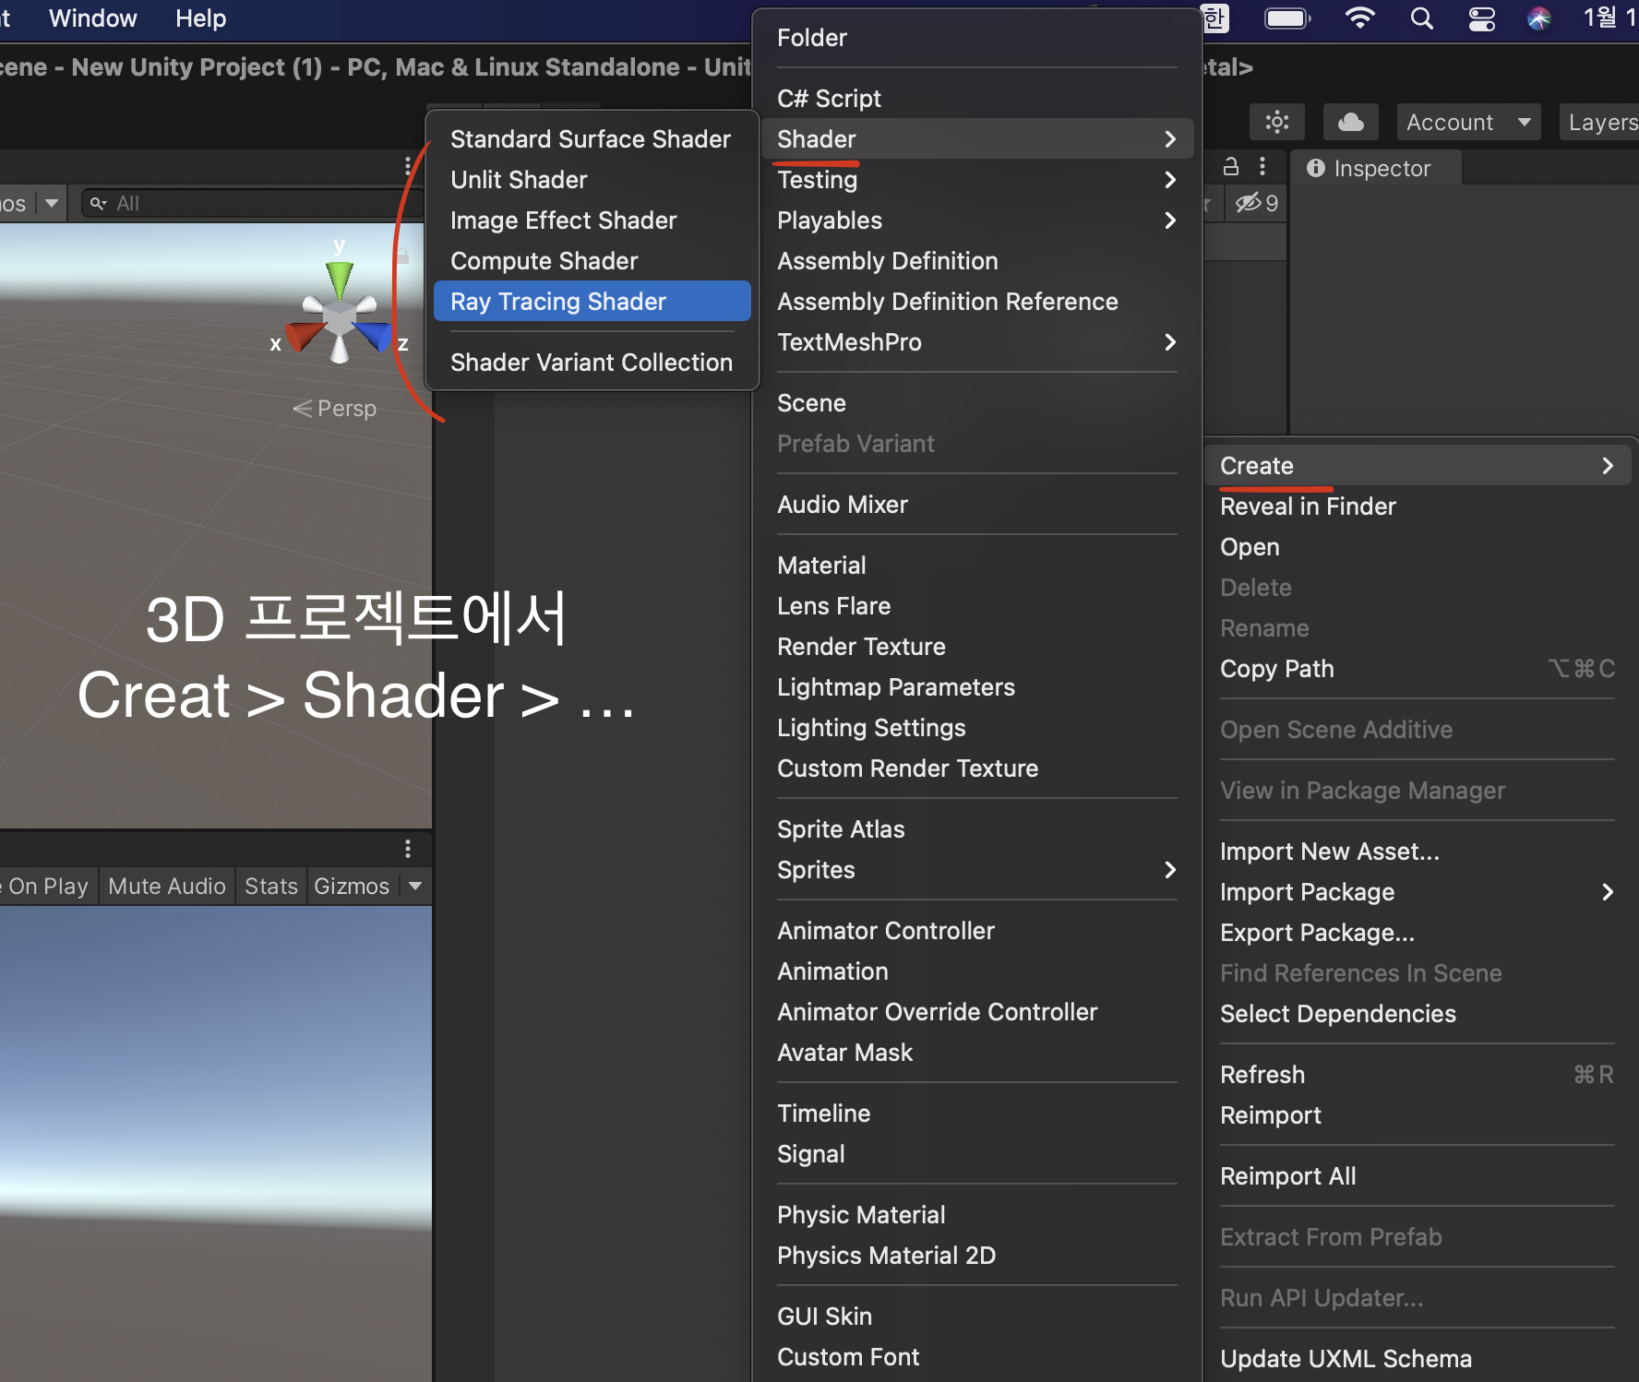Create a new C# Script
The height and width of the screenshot is (1382, 1639).
[977, 99]
